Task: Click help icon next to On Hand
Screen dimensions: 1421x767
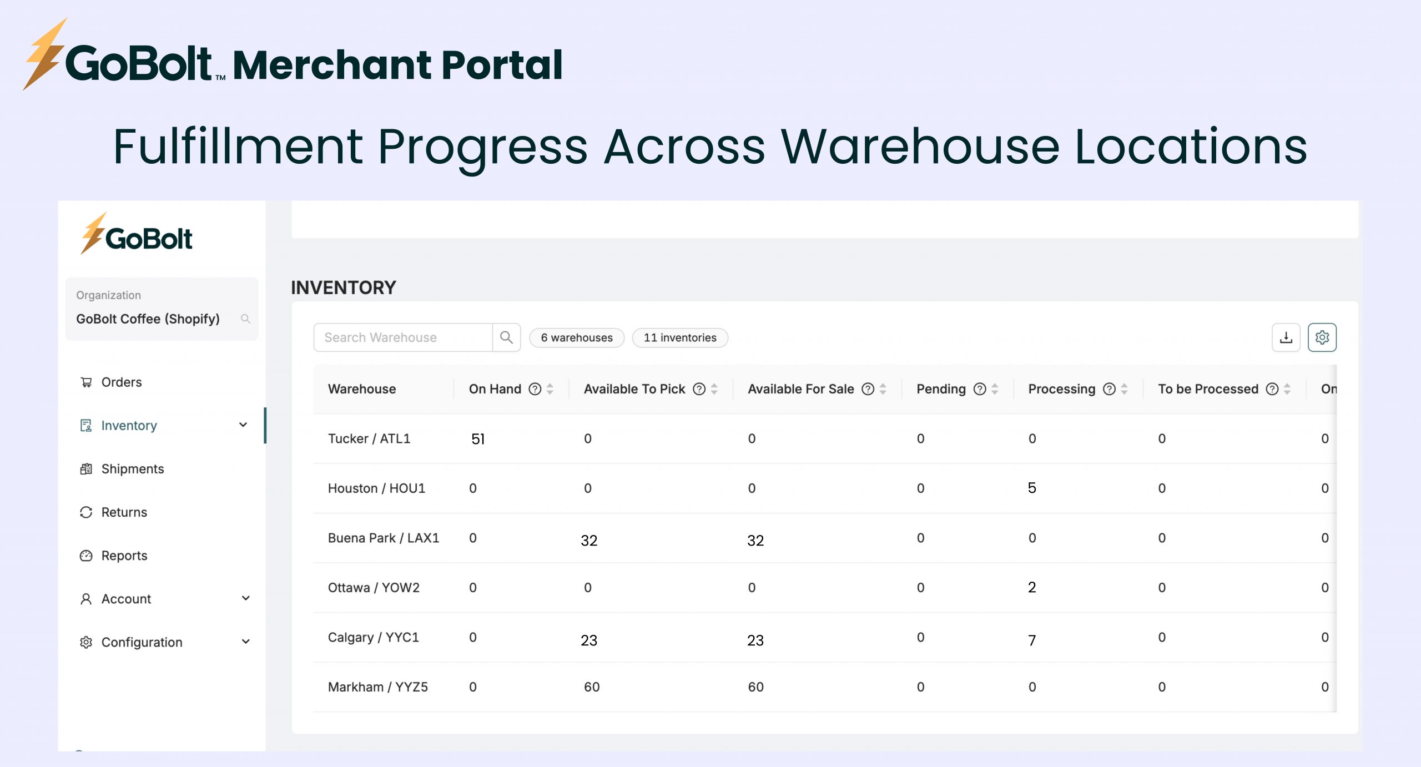Action: [535, 389]
